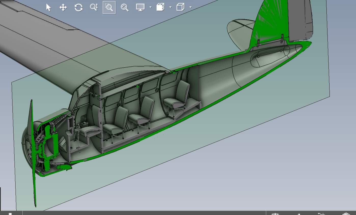
Task: Open the monitor display settings icon
Action: (x=140, y=7)
